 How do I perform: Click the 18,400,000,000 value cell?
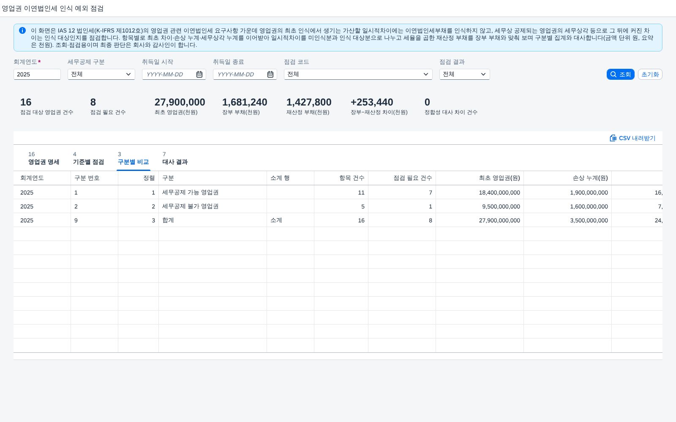click(480, 192)
